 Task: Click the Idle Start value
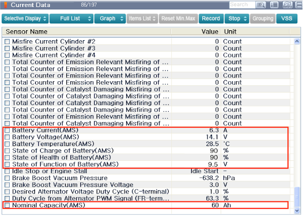point(205,171)
